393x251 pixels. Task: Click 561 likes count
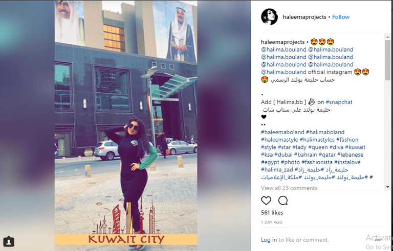coord(272,213)
